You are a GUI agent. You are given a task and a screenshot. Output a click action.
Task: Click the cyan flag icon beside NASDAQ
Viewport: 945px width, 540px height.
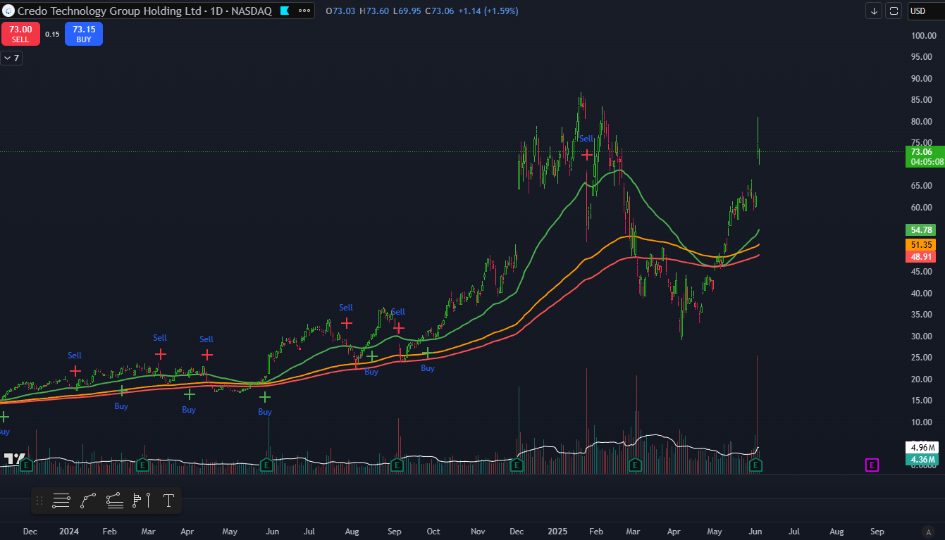pyautogui.click(x=284, y=11)
